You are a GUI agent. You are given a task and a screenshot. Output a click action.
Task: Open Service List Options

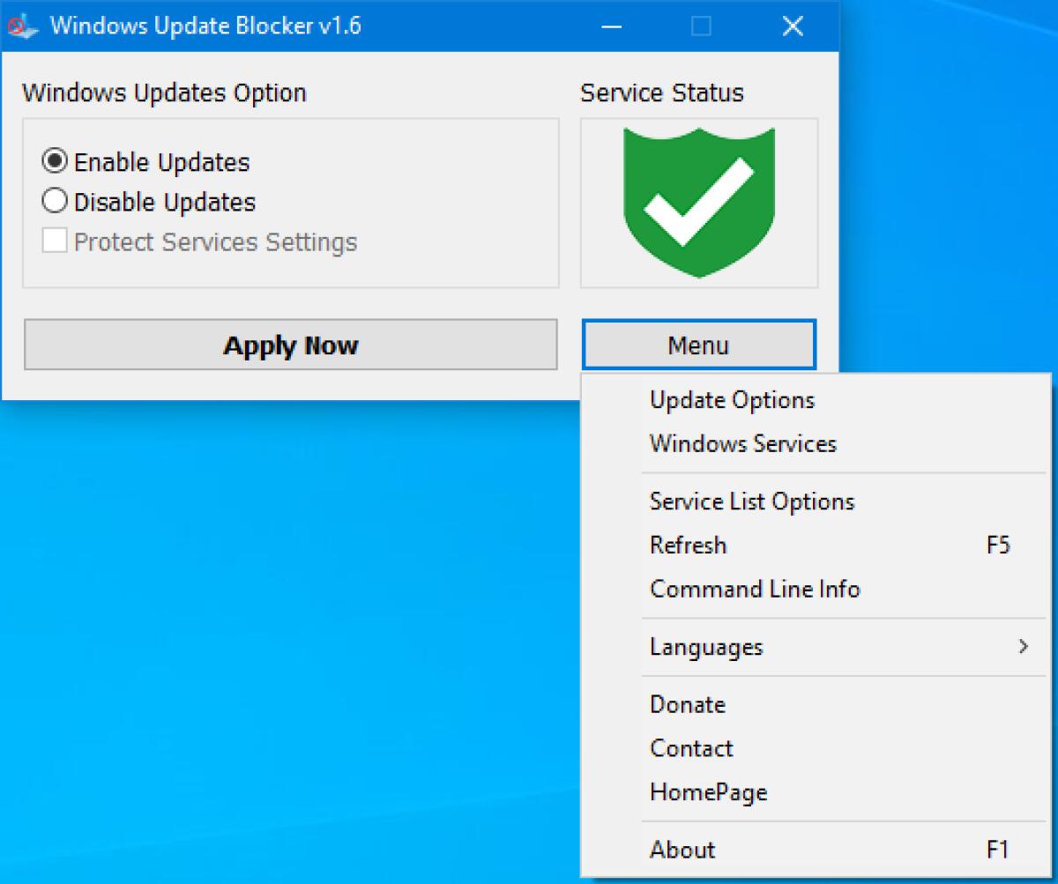752,501
